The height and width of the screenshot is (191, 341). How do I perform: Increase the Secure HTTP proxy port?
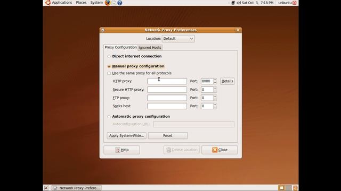tap(215, 88)
